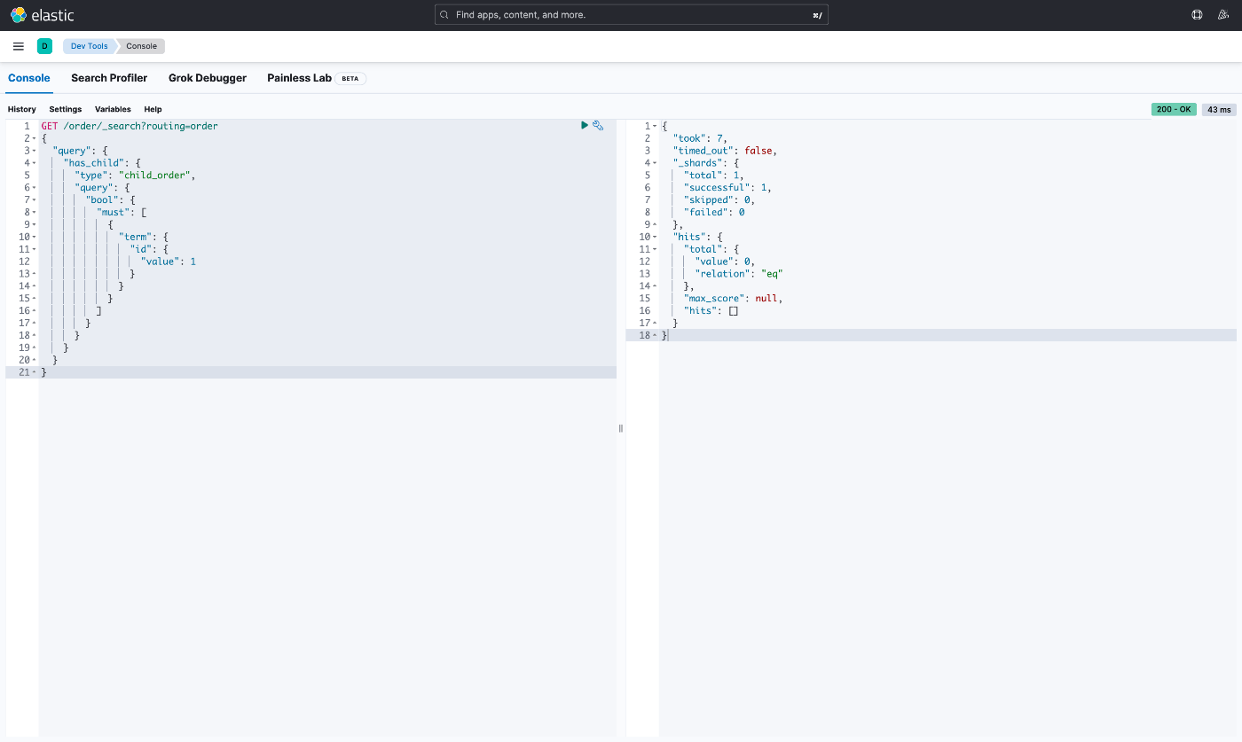The width and height of the screenshot is (1242, 742).
Task: Open the Settings menu
Action: [x=66, y=109]
